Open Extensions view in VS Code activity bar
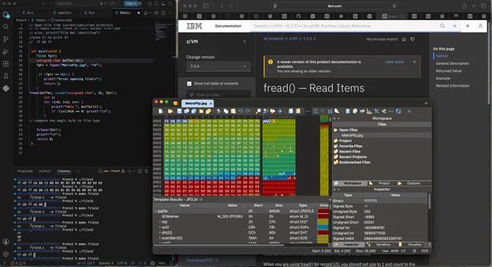Screen dimensions: 492x267 coord(6,64)
